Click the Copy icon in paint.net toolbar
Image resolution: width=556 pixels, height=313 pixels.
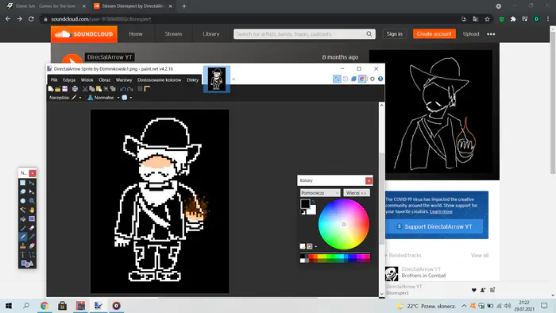click(92, 89)
